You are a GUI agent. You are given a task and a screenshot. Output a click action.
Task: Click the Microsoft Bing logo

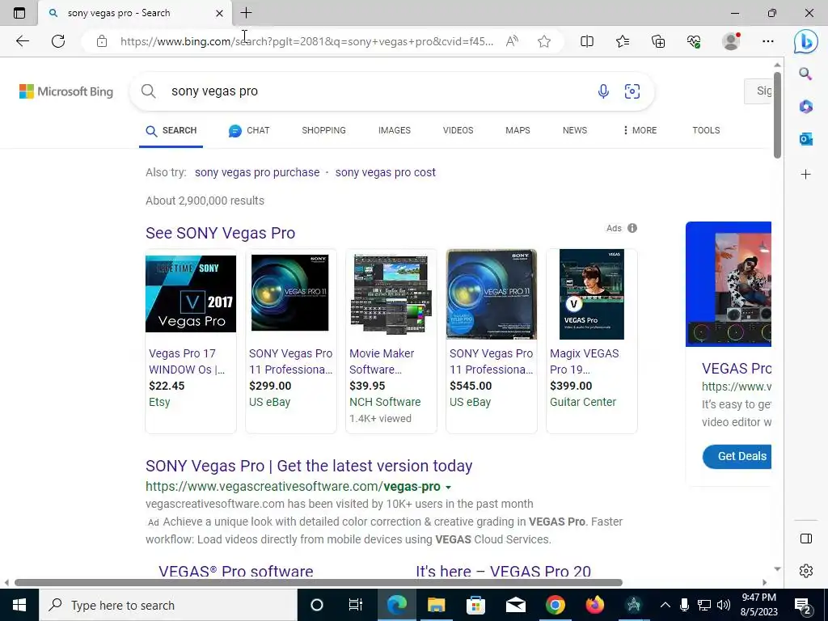[x=66, y=91]
